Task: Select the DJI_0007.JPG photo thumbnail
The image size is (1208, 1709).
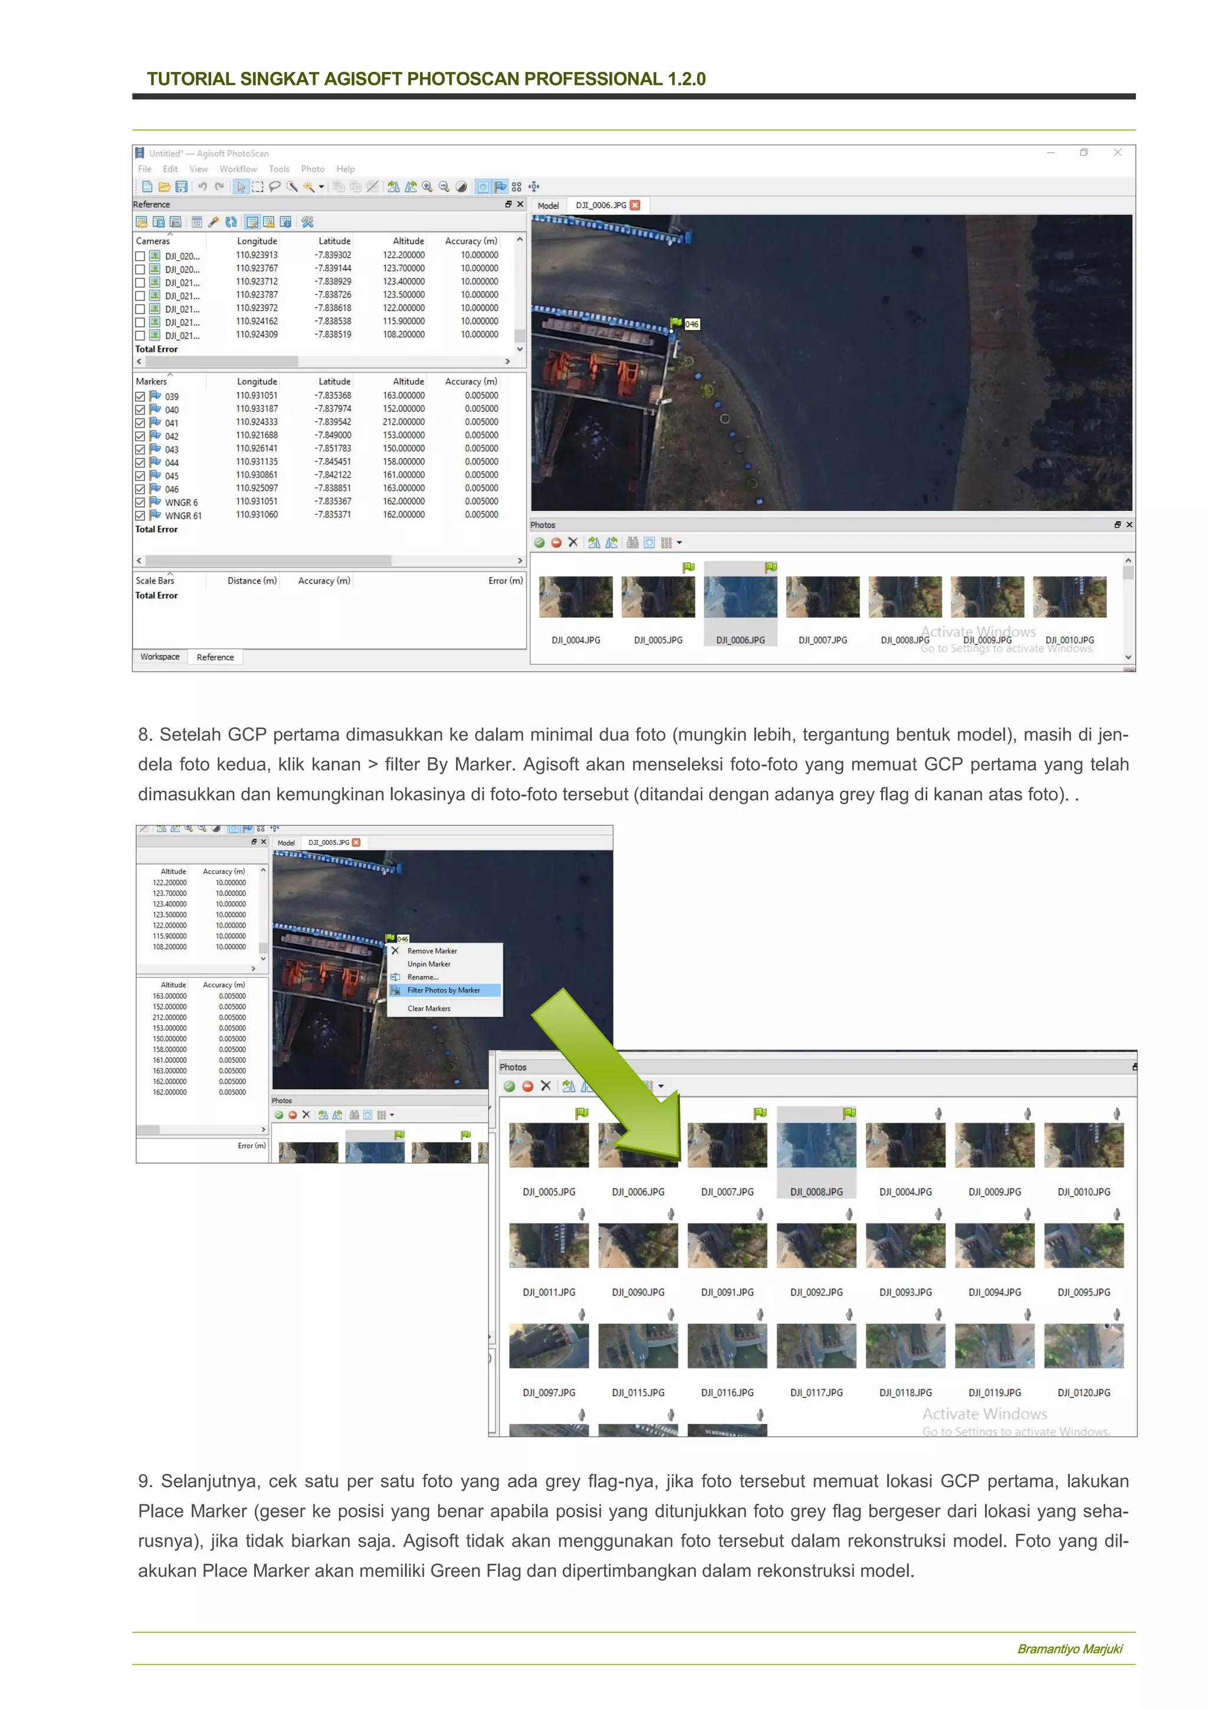Action: pyautogui.click(x=822, y=597)
